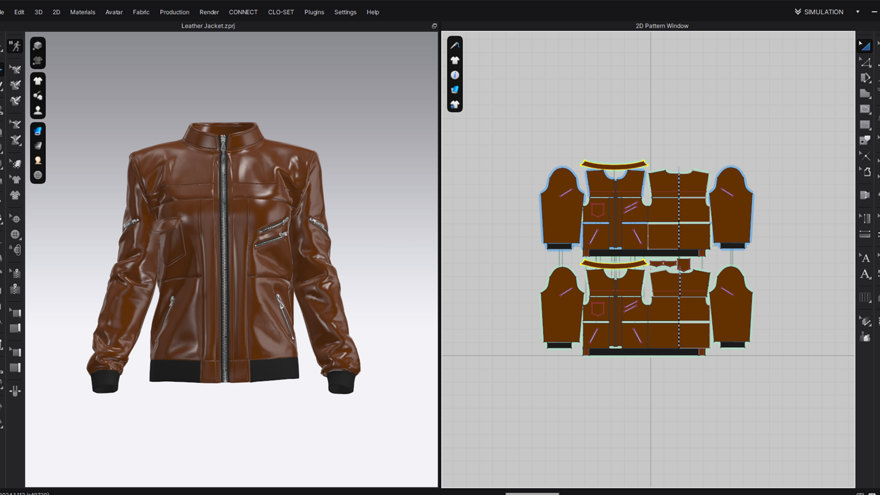This screenshot has width=880, height=495.
Task: Select the Button tool in left toolbar
Action: click(x=16, y=234)
